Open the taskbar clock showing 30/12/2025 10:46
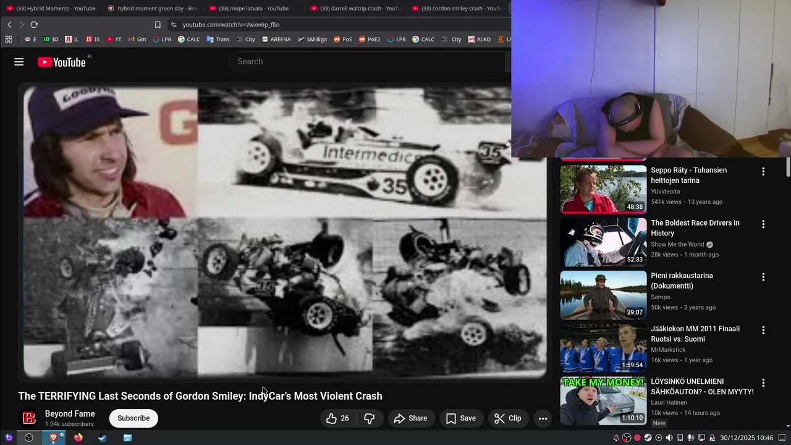This screenshot has width=791, height=445. point(747,438)
